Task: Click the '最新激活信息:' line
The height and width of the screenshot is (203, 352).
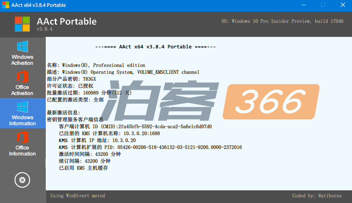Action: [63, 113]
